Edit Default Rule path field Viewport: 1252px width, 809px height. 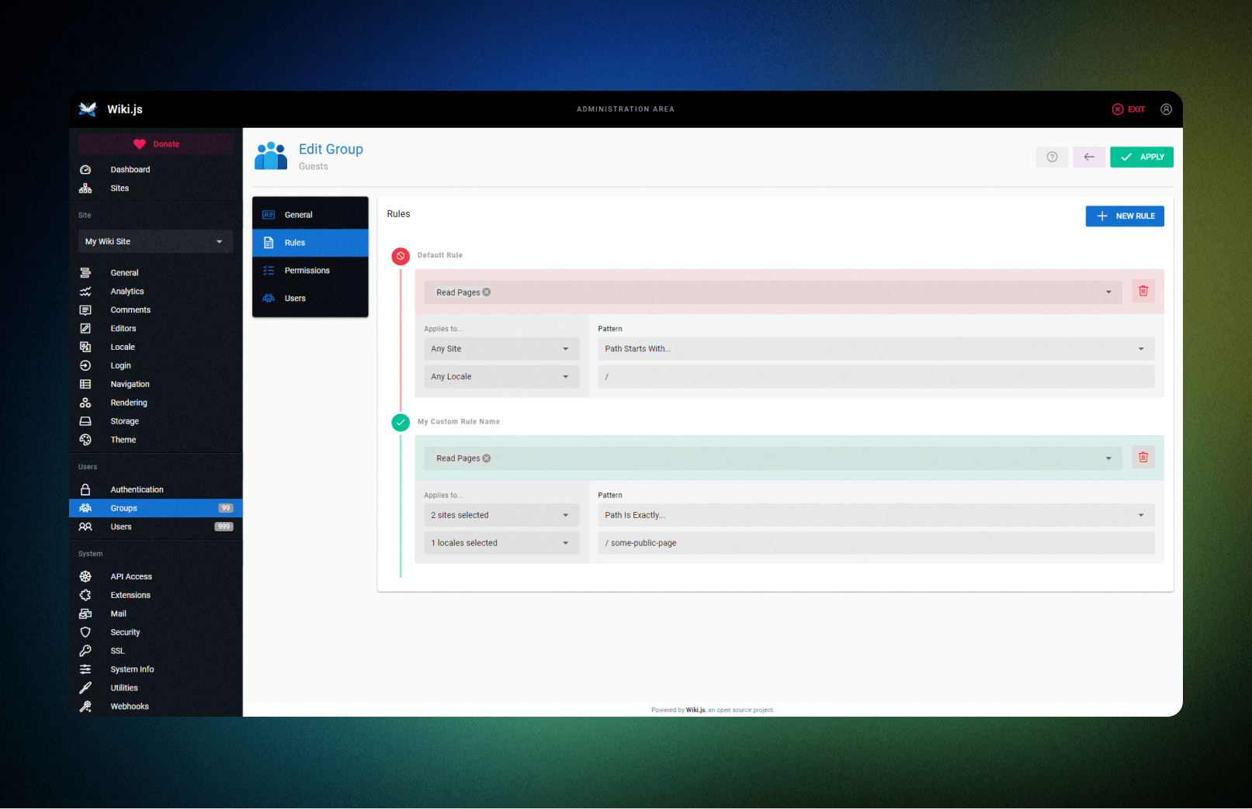876,377
